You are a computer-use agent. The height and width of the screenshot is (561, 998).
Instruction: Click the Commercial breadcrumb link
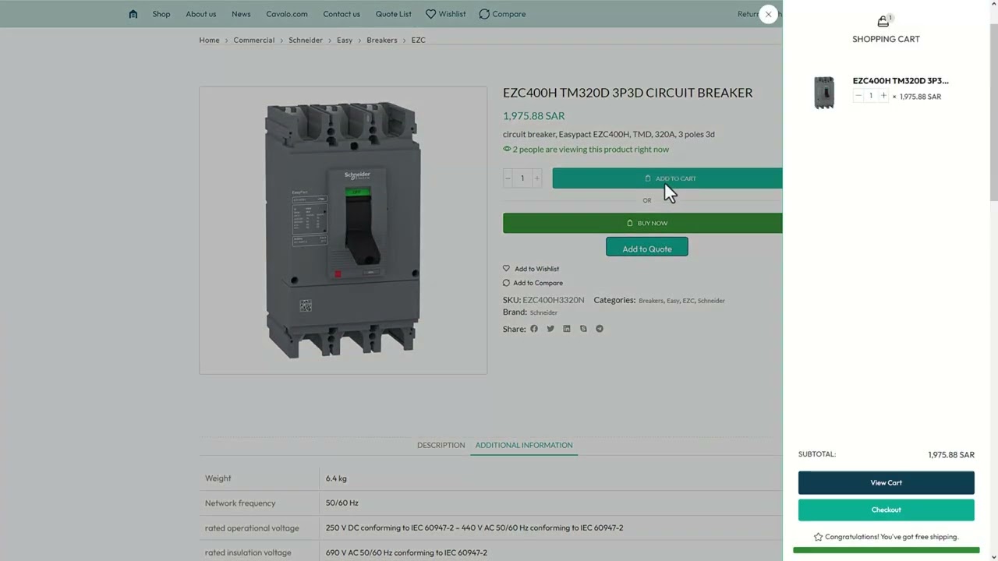tap(254, 40)
